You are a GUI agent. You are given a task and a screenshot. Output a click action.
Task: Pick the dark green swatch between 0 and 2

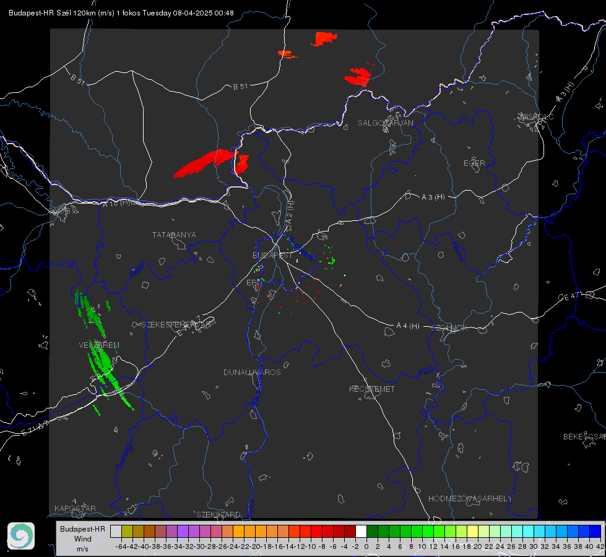tap(372, 531)
